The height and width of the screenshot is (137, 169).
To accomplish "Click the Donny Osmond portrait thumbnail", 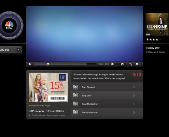I will (75, 112).
